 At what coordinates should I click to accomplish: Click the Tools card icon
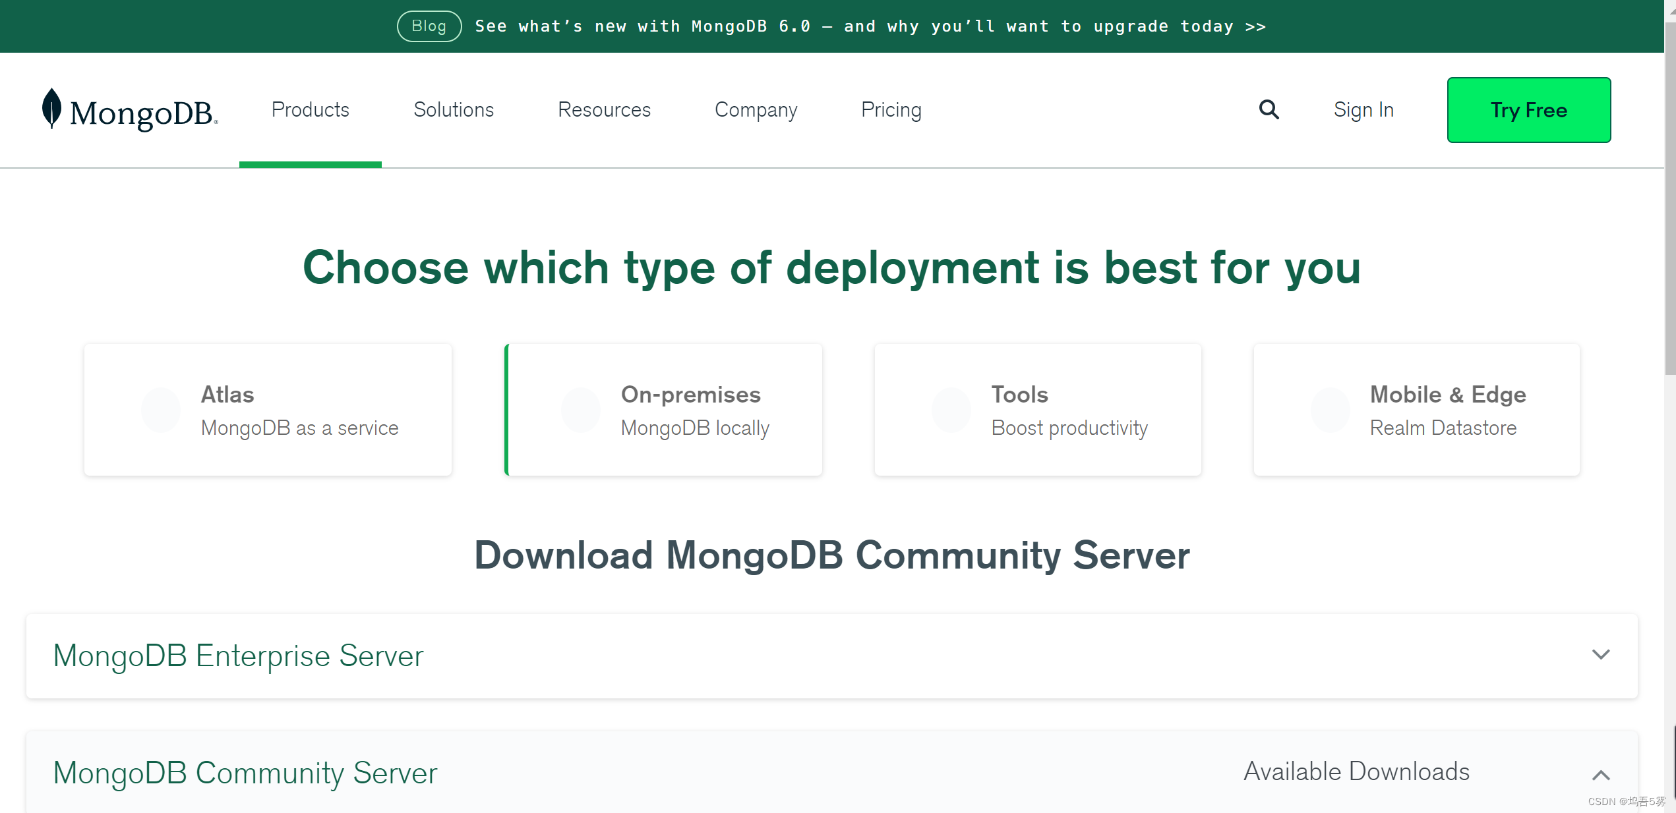tap(951, 409)
